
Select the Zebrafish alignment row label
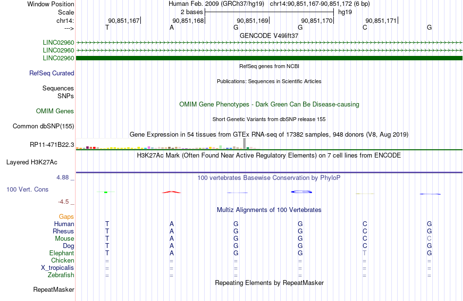click(61, 275)
